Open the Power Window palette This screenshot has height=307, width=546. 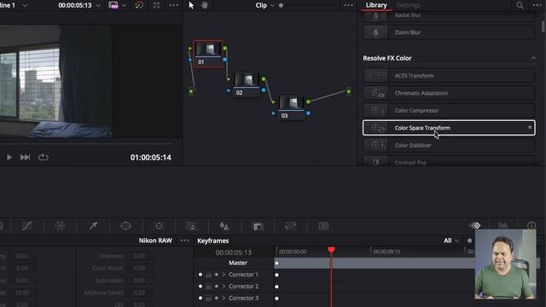pyautogui.click(x=125, y=226)
